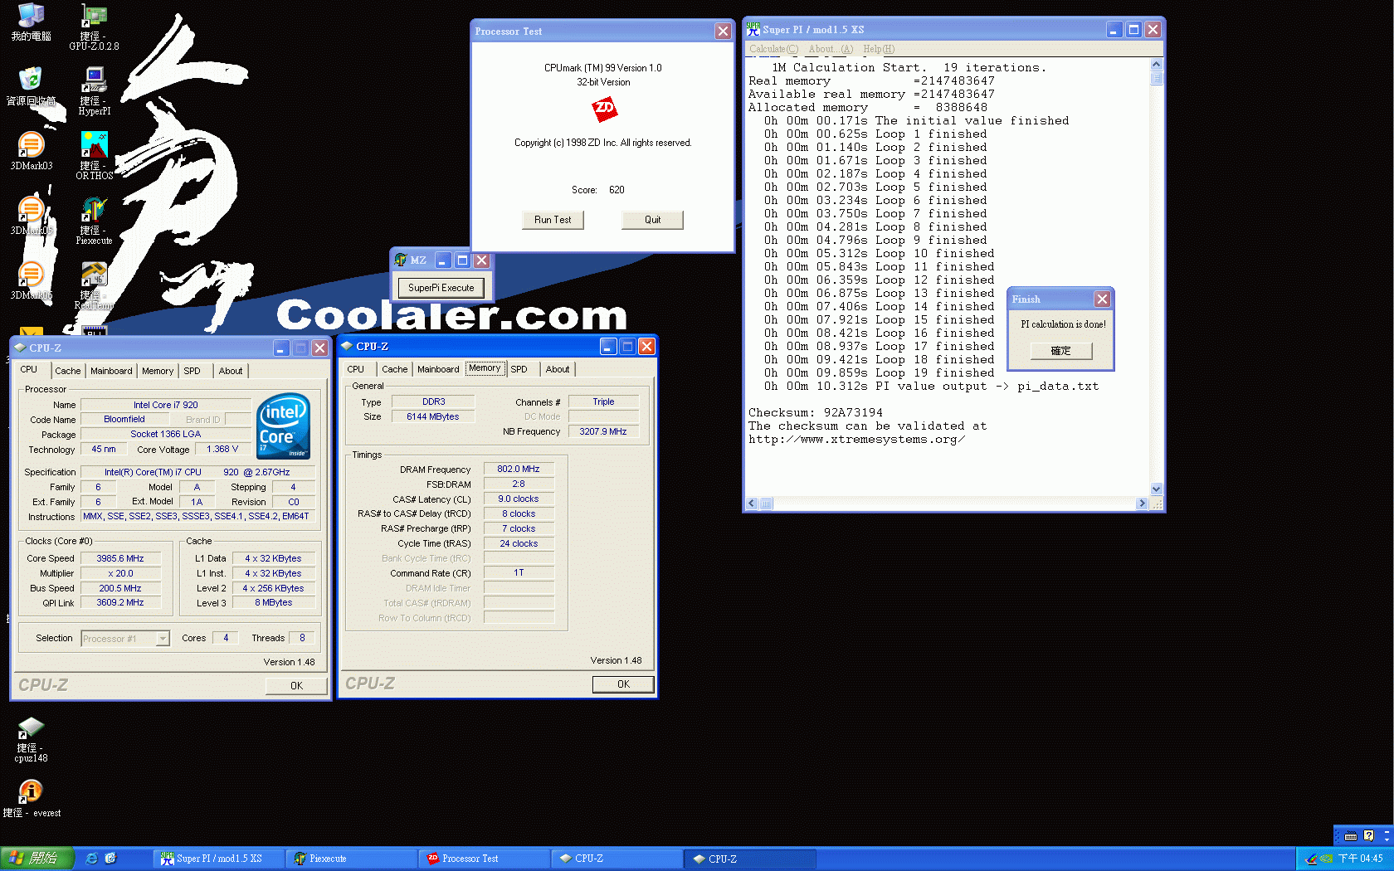Switch to first CPU-Z taskbar button
The width and height of the screenshot is (1394, 871).
[617, 859]
